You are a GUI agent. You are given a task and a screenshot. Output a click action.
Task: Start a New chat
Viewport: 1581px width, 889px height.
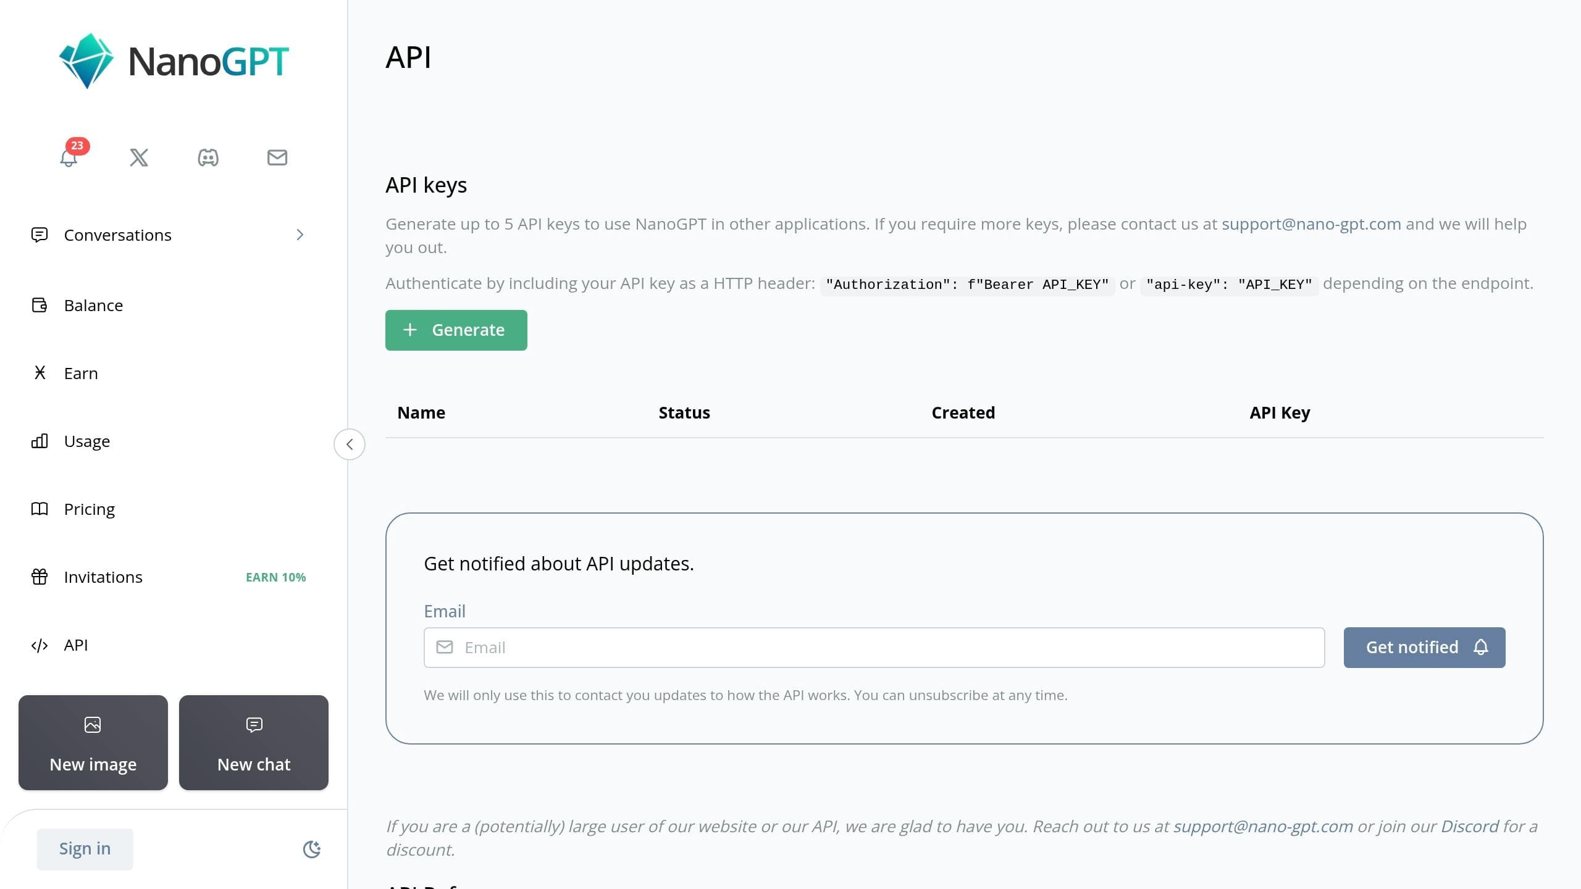(254, 743)
